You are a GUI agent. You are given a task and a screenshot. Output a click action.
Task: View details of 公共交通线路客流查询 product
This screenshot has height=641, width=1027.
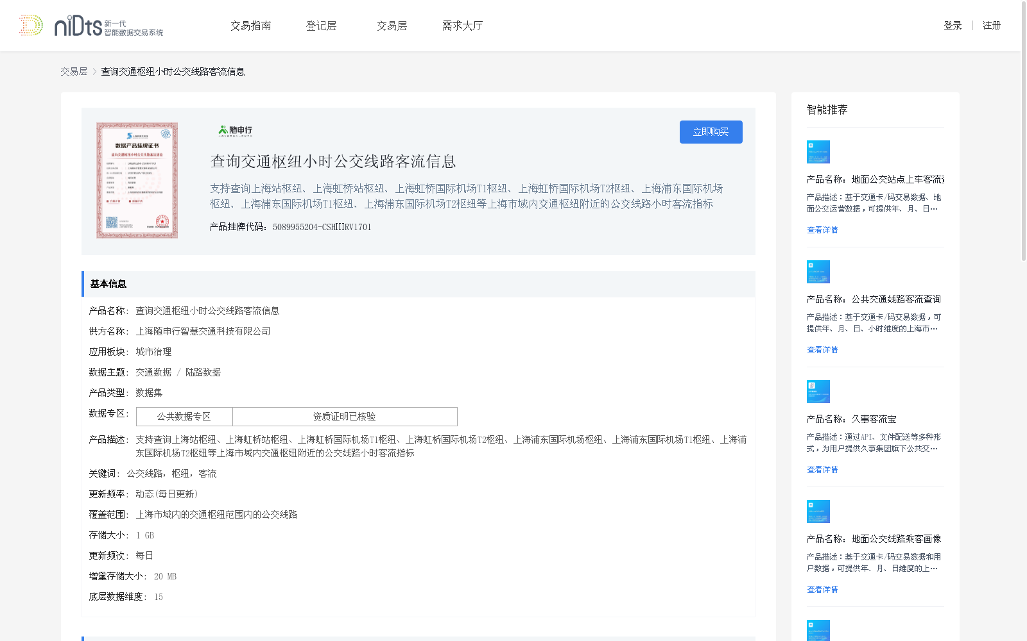click(x=822, y=349)
